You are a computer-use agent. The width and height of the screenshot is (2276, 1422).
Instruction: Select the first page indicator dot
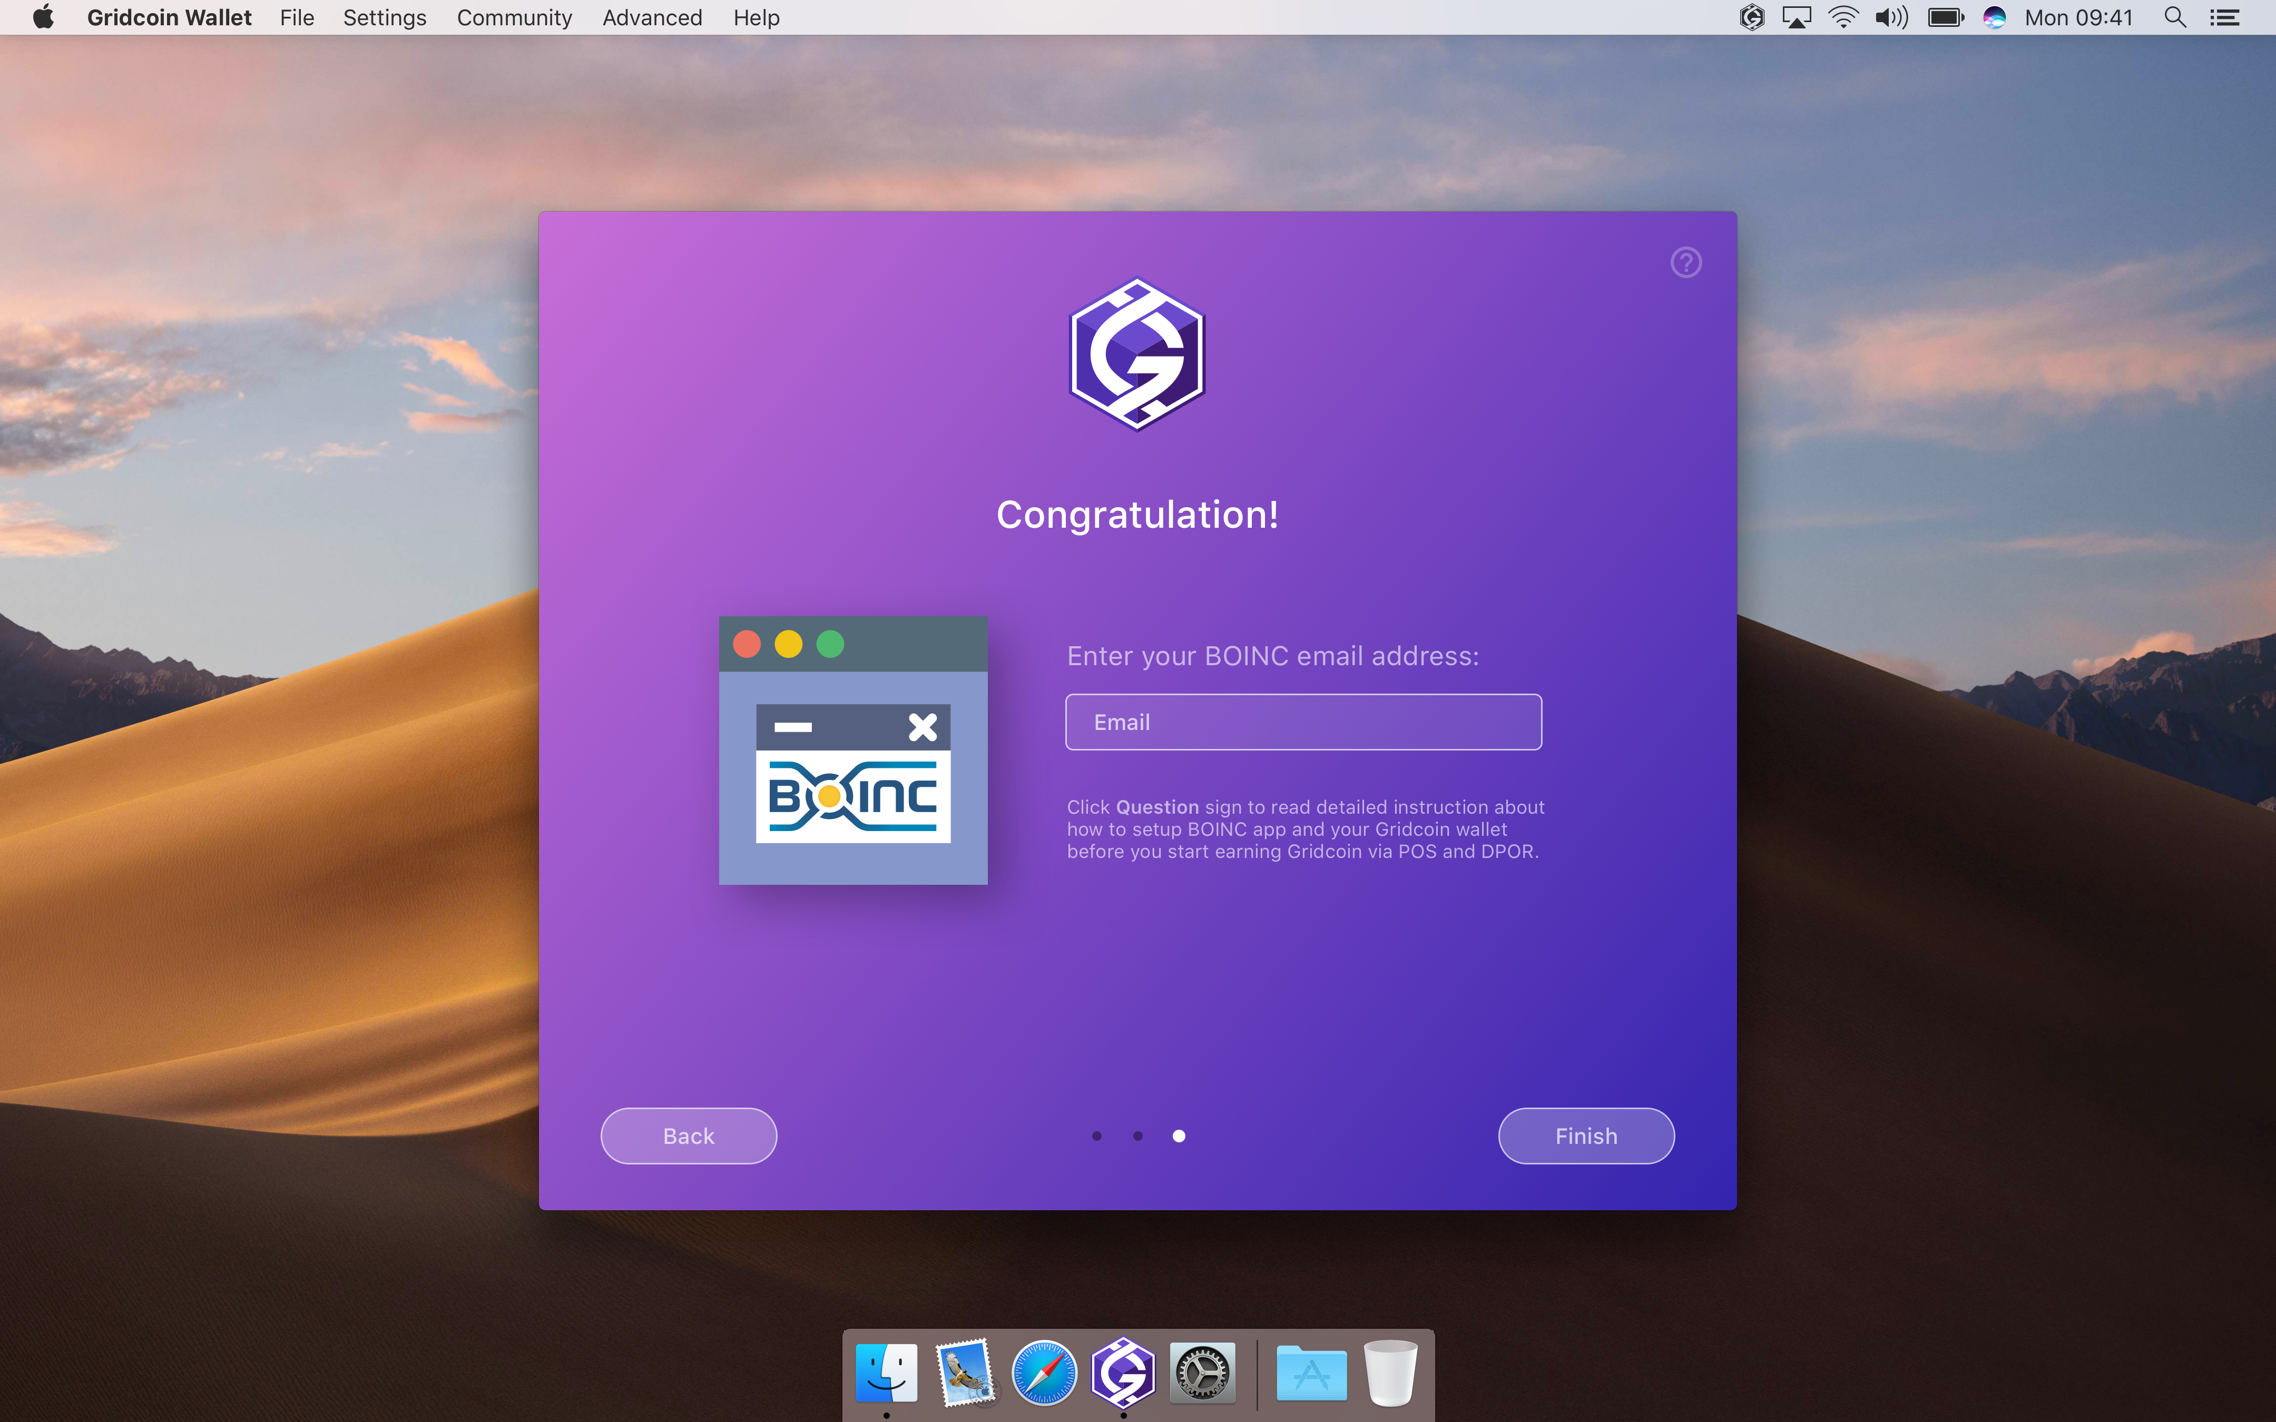pyautogui.click(x=1096, y=1136)
